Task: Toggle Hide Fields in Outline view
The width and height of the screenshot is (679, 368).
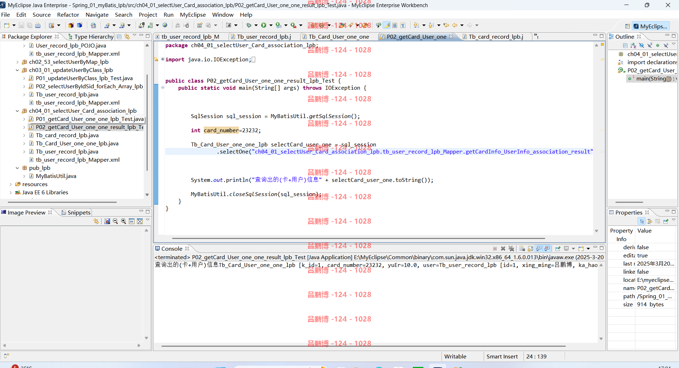Action: coord(641,45)
